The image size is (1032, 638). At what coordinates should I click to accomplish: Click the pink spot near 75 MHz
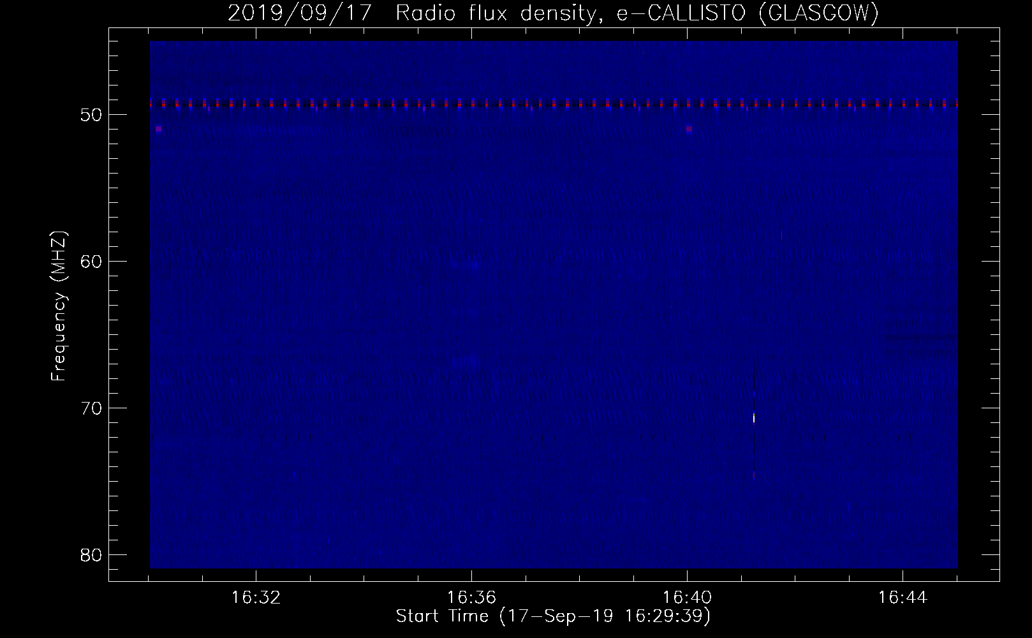tap(754, 475)
